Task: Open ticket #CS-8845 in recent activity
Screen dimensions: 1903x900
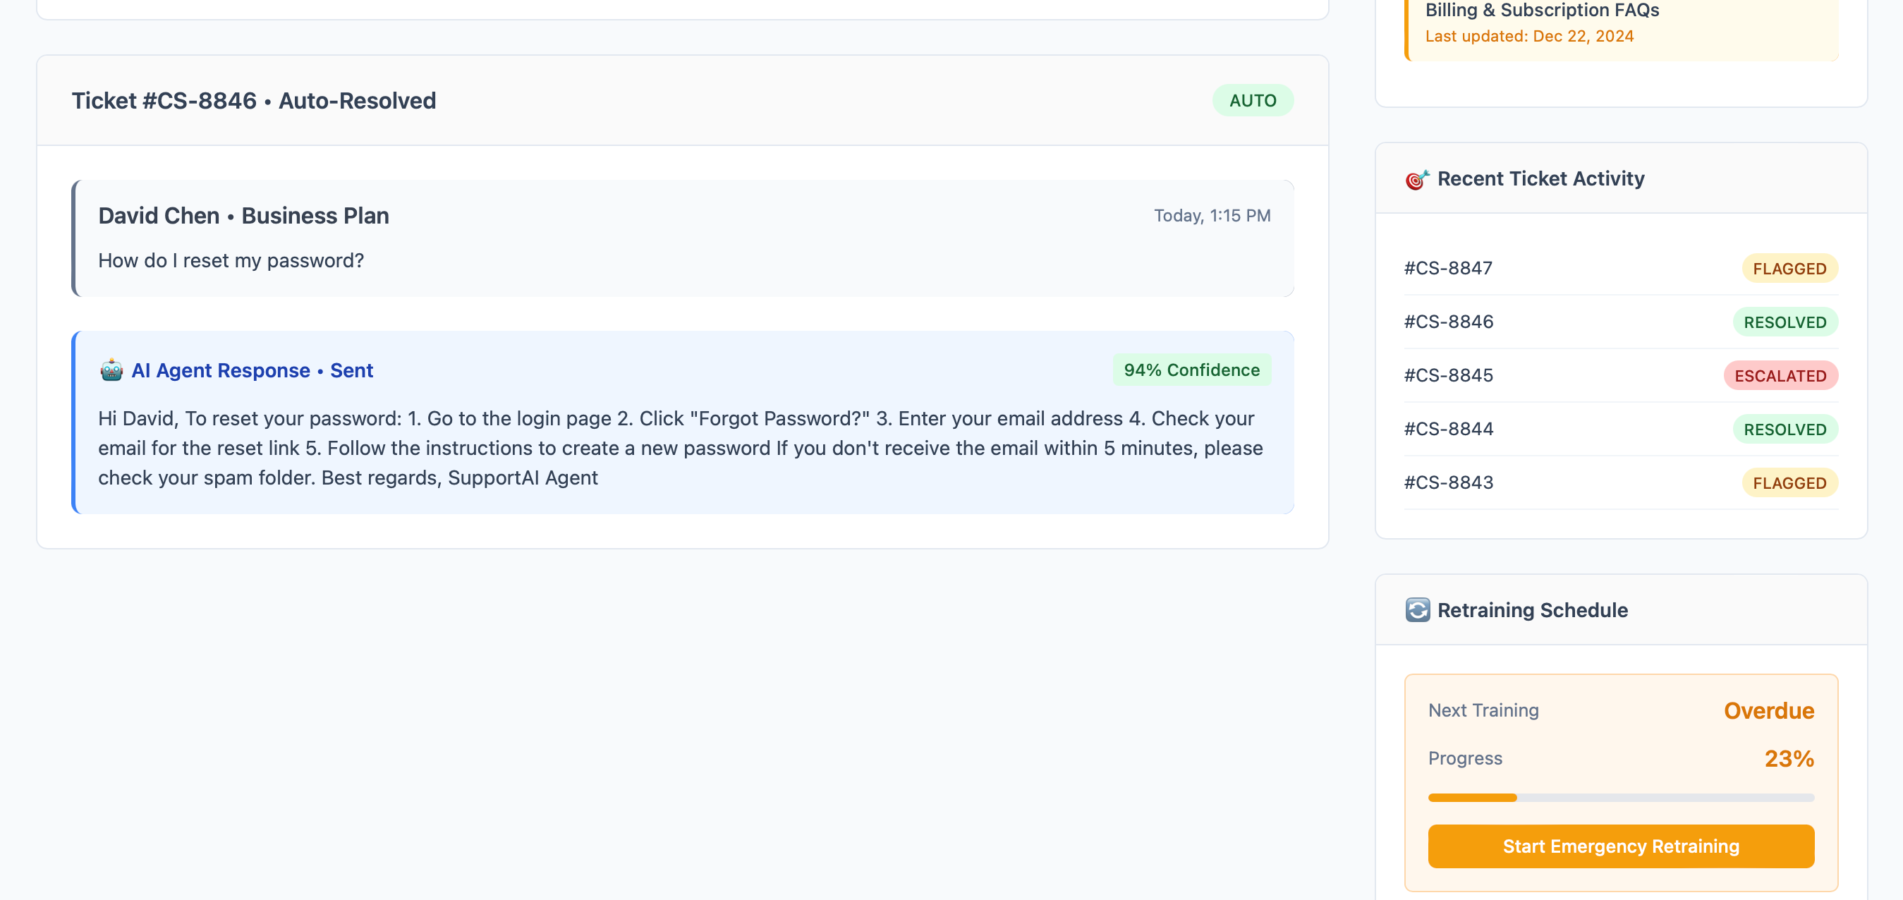Action: tap(1448, 375)
